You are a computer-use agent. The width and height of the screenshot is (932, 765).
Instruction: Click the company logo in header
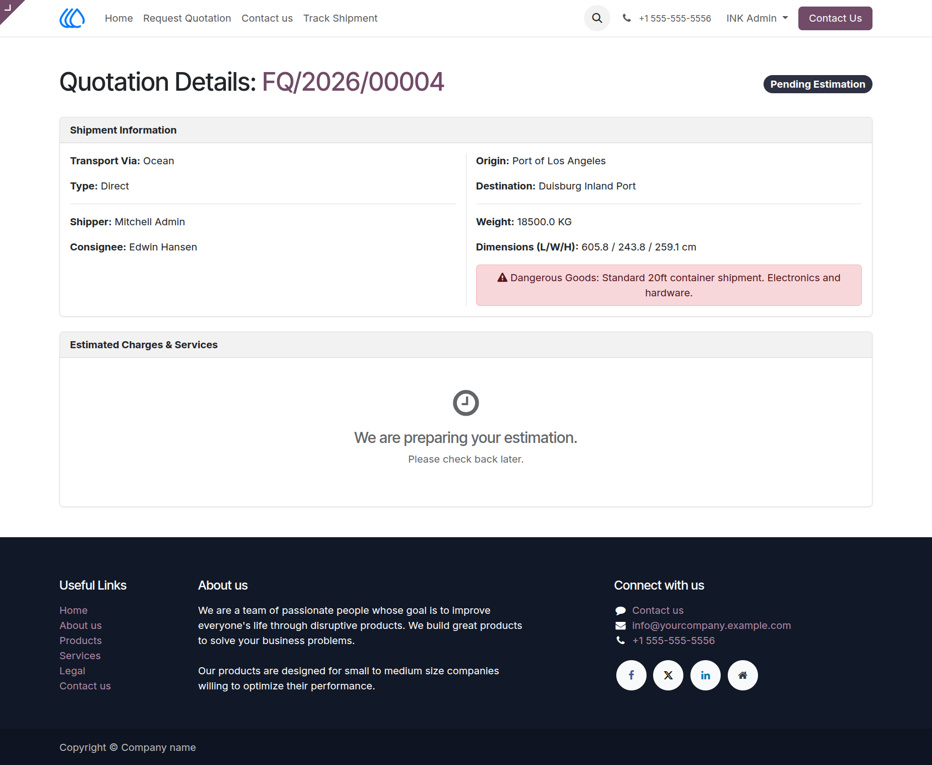pyautogui.click(x=72, y=18)
